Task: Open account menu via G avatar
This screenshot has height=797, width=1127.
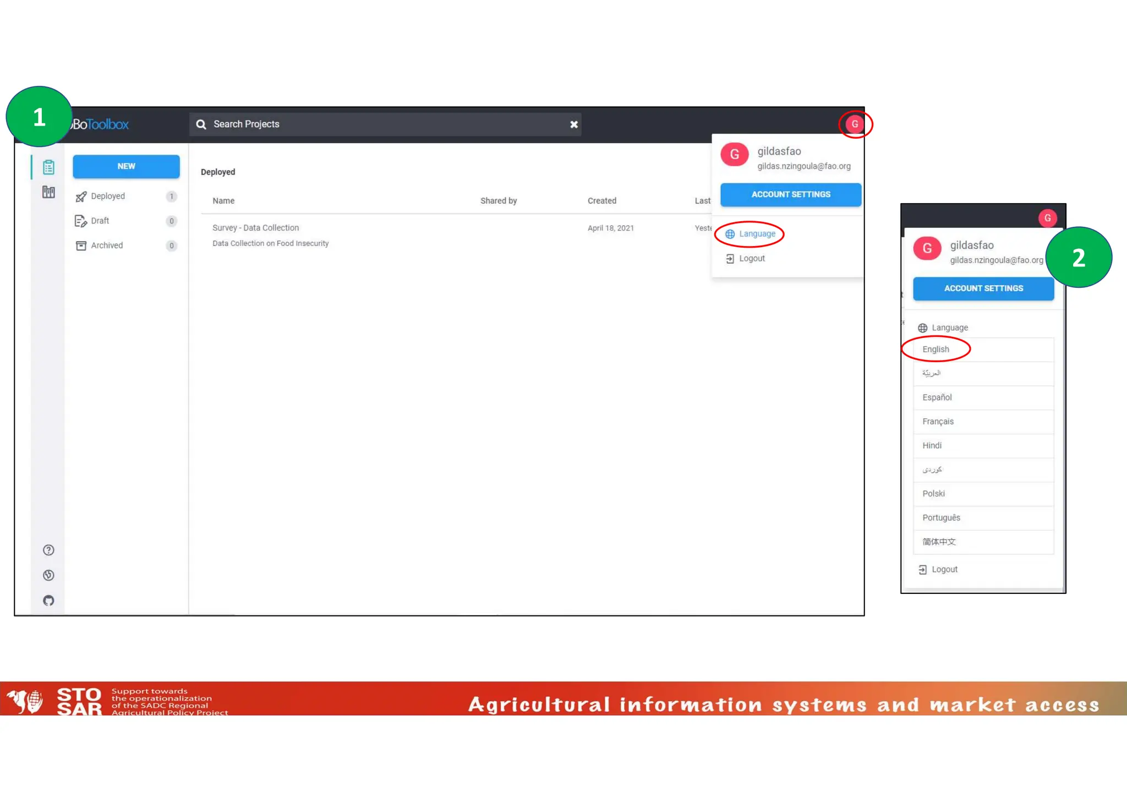Action: point(855,124)
